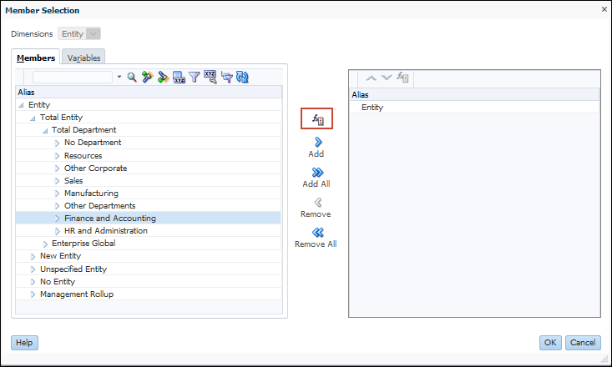Expand the Finance and Accounting node
Viewport: 612px width, 367px height.
(57, 219)
